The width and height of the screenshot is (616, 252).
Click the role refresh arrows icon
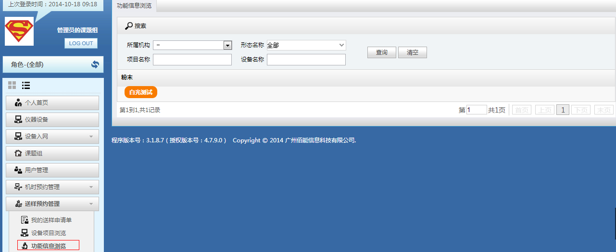click(x=95, y=64)
